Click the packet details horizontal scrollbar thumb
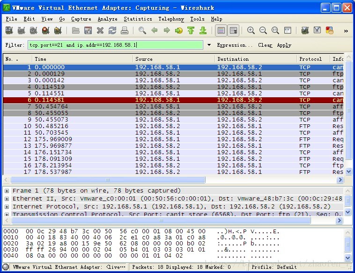Image resolution: width=355 pixels, height=273 pixels. coord(161,220)
